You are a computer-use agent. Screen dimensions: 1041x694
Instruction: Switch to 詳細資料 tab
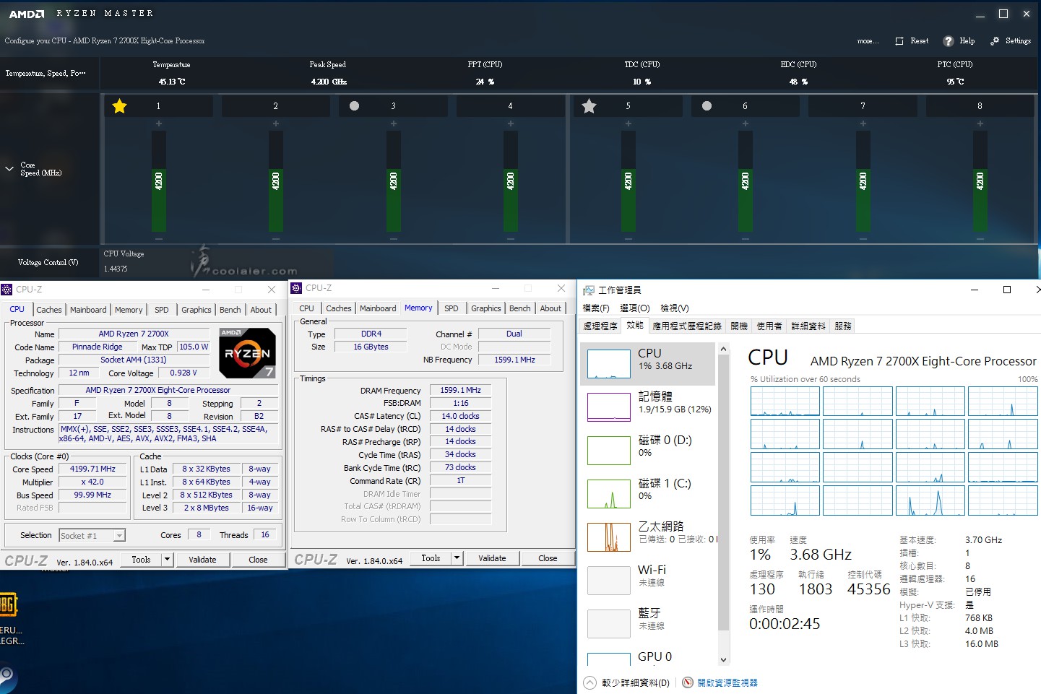pyautogui.click(x=808, y=326)
